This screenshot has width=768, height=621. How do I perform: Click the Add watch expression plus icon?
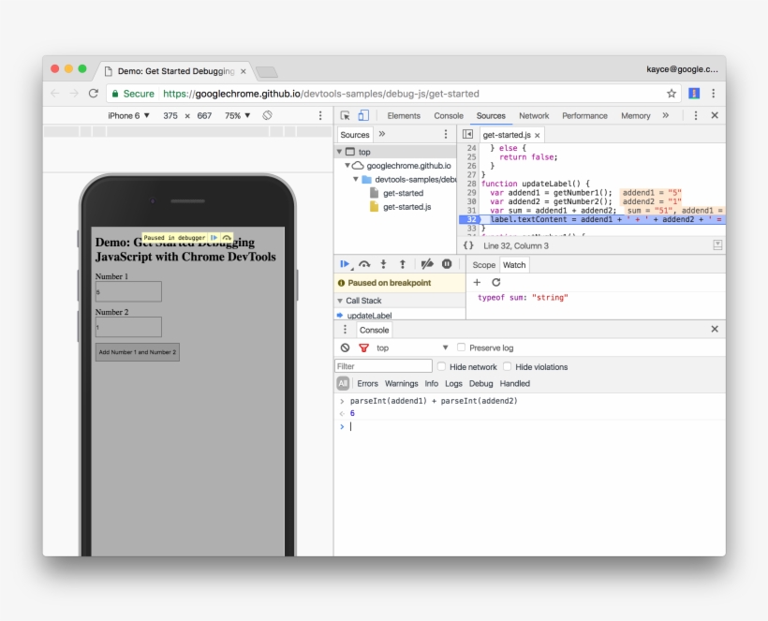click(477, 282)
